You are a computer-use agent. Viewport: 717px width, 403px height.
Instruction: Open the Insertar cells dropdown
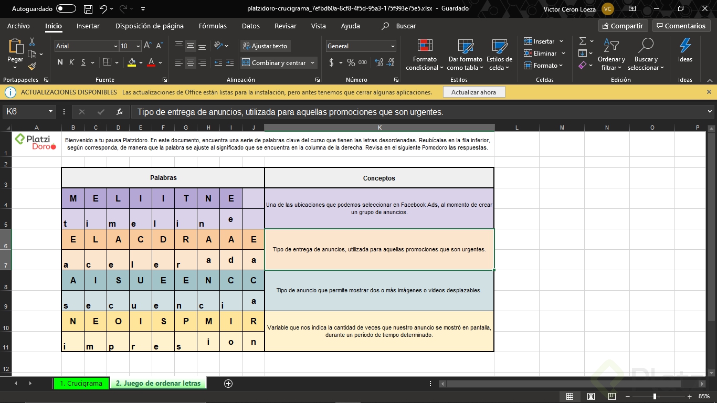point(561,41)
